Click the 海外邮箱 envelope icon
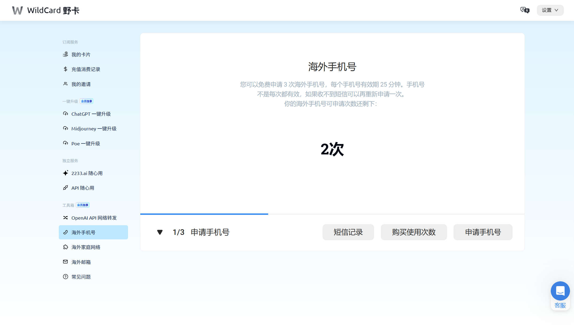The height and width of the screenshot is (327, 574). [x=65, y=262]
